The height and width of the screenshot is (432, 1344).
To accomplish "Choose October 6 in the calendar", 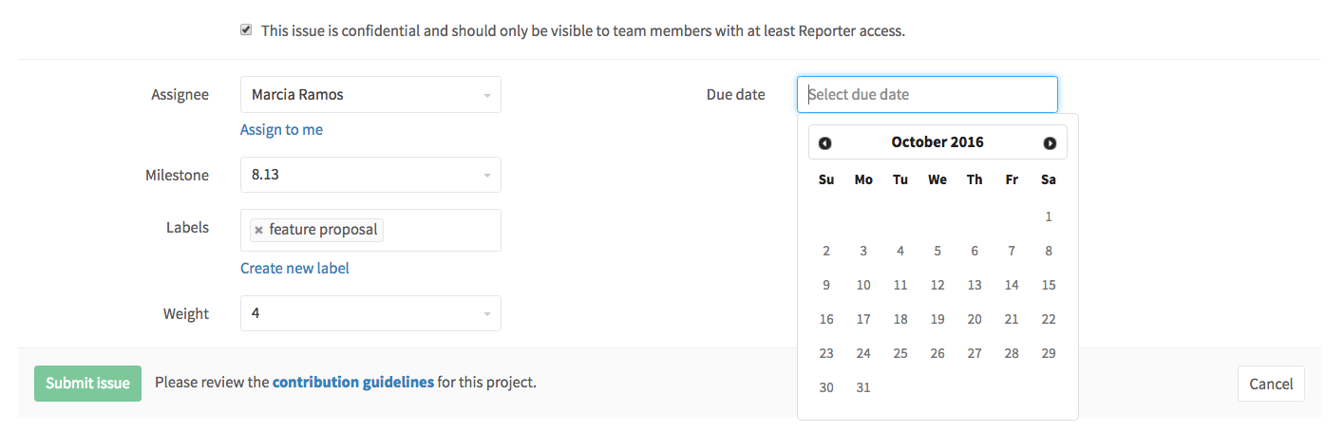I will [975, 251].
